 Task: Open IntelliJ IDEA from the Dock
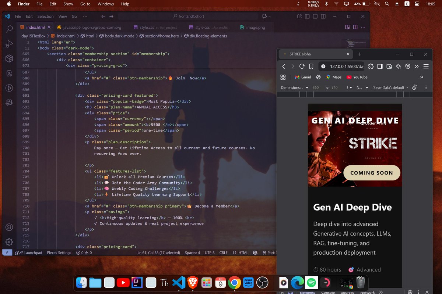[137, 283]
